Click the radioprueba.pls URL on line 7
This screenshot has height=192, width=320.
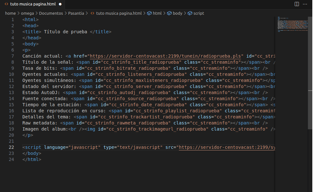click(166, 56)
